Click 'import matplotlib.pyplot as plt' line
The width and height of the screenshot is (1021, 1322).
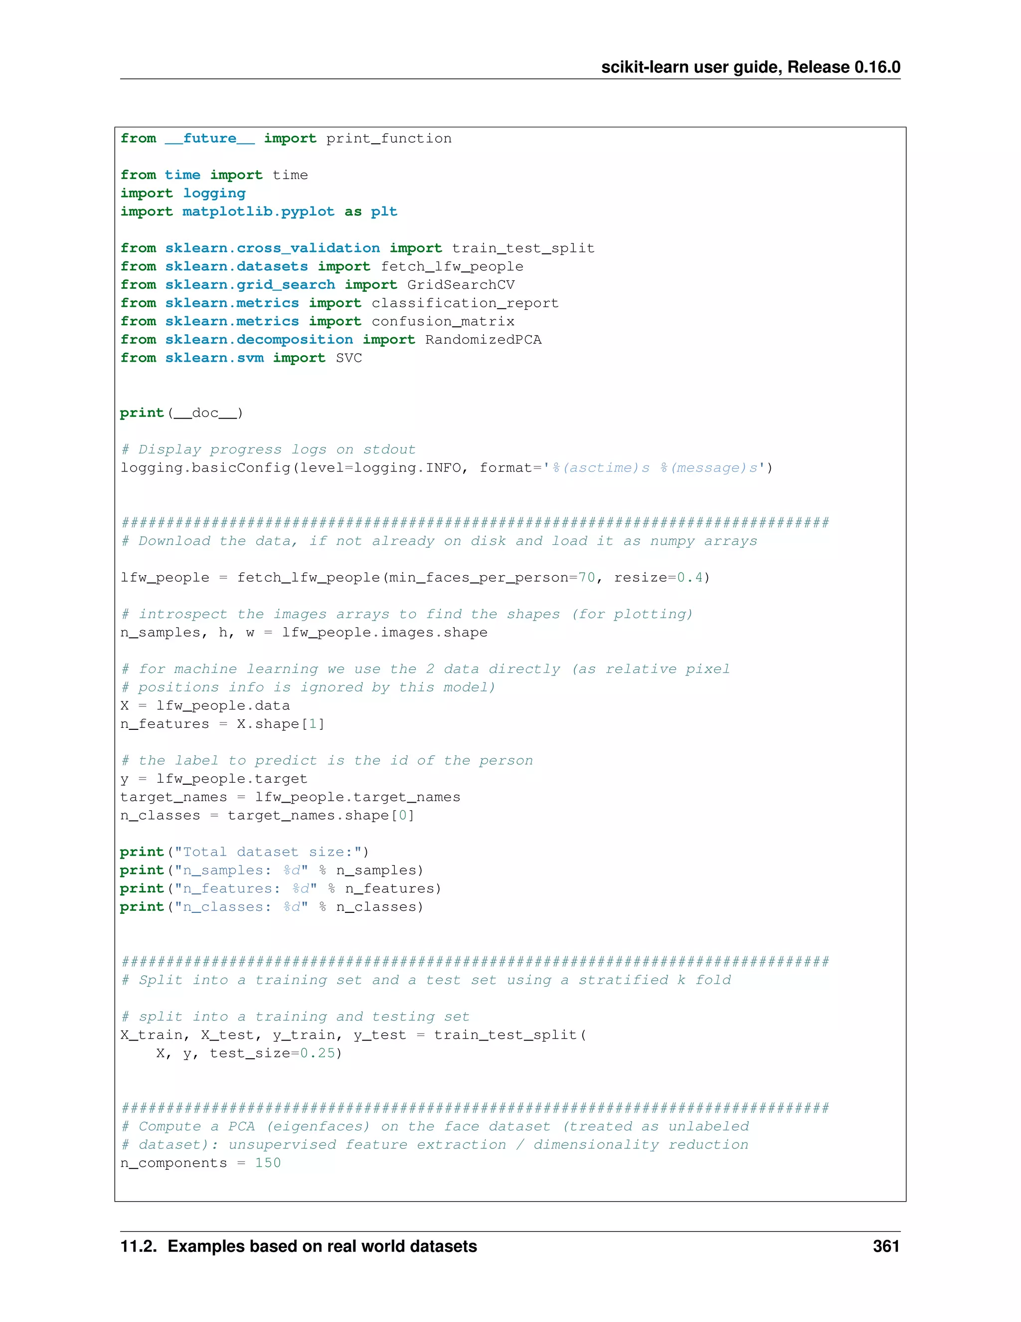tap(259, 212)
